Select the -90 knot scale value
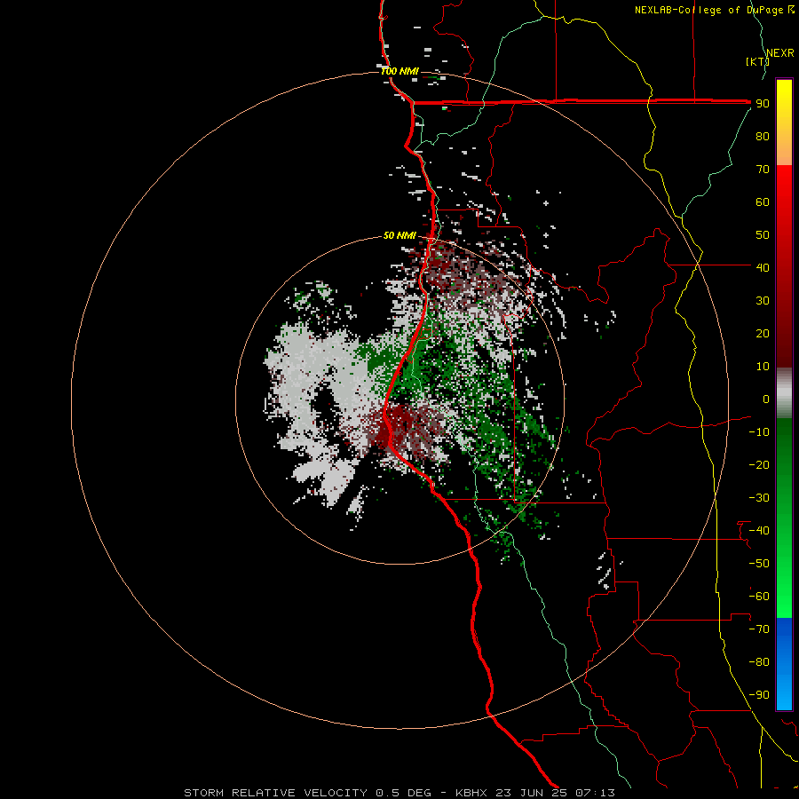The image size is (799, 799). [759, 695]
